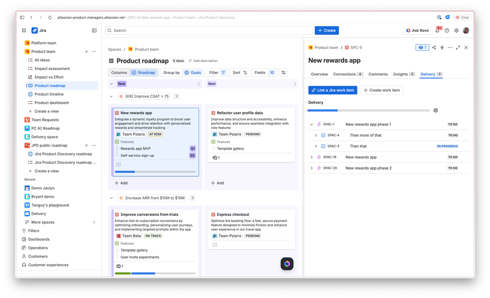Collapse the Now column
The height and width of the screenshot is (298, 490).
click(111, 84)
